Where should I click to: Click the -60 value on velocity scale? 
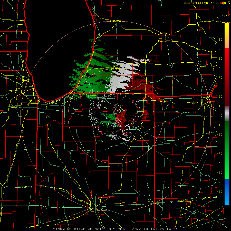coord(219,172)
